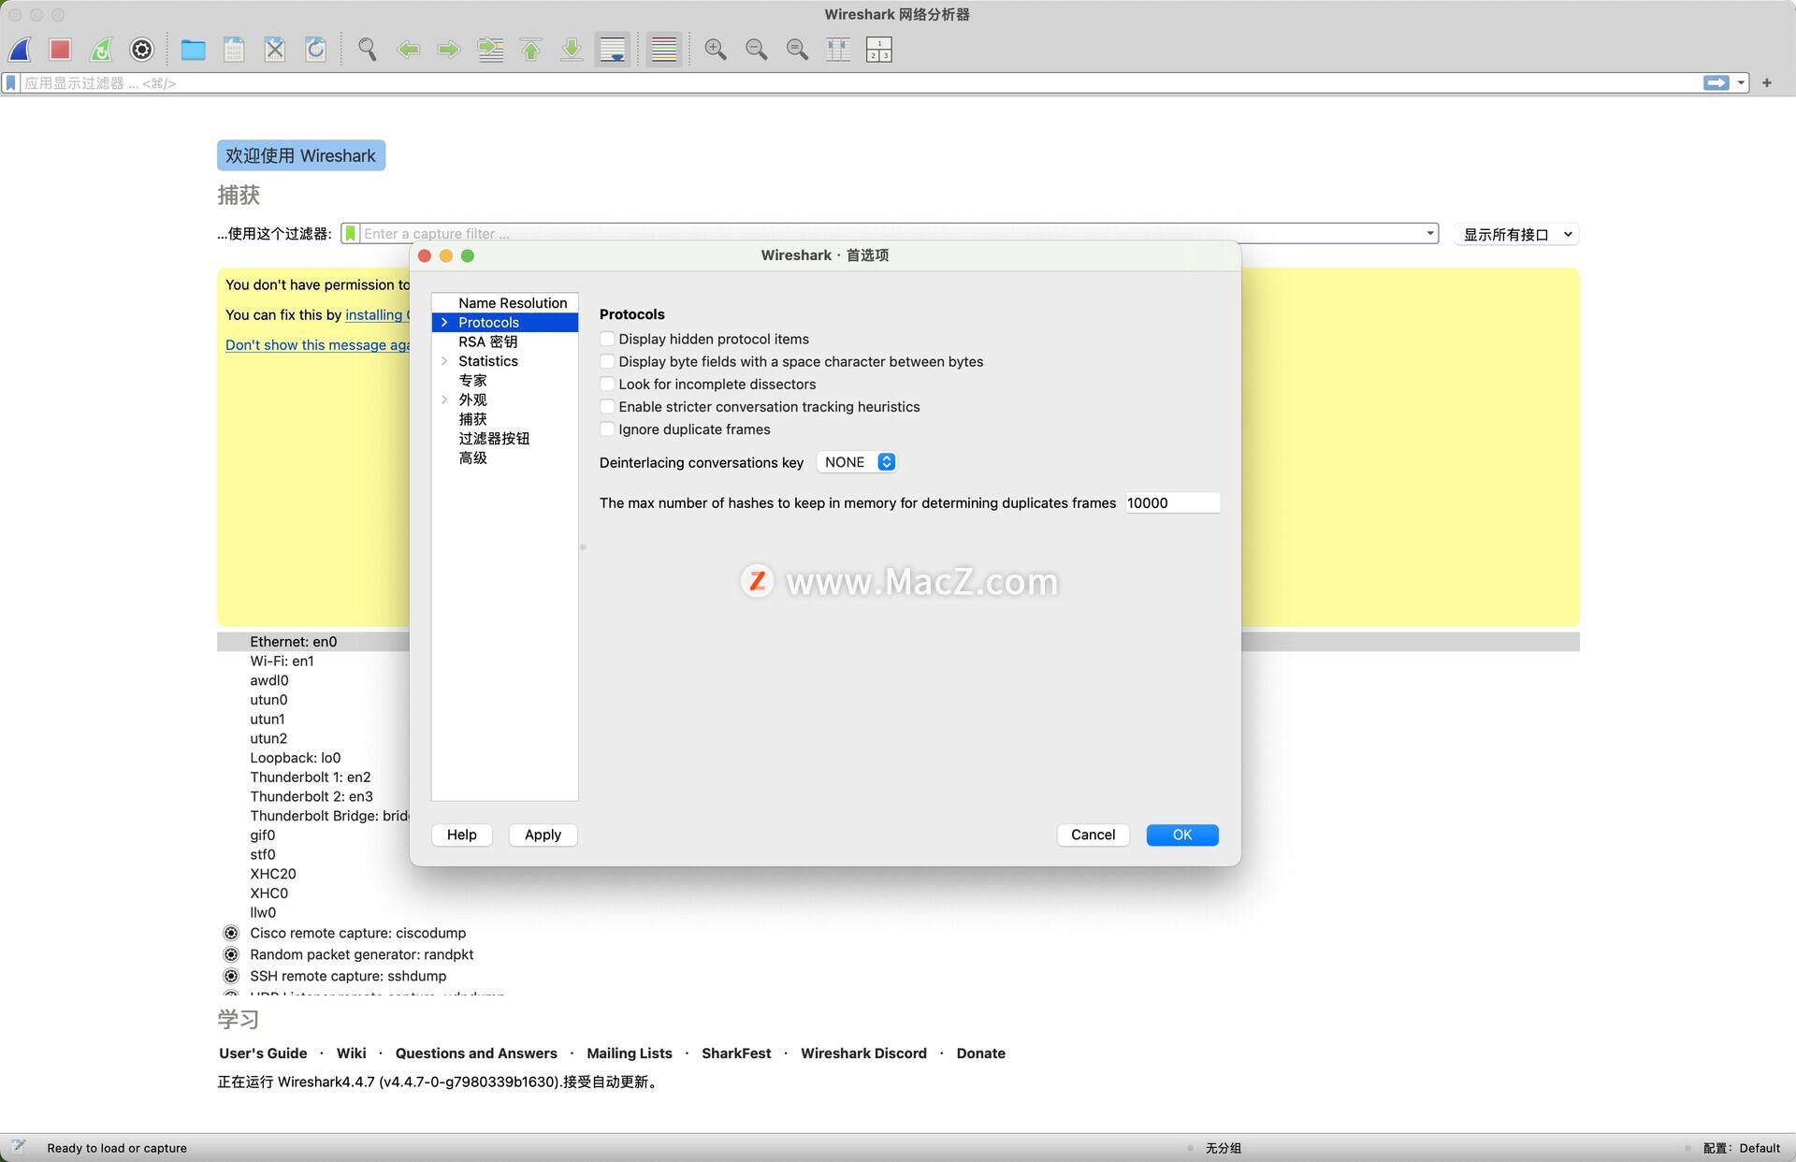The height and width of the screenshot is (1162, 1796).
Task: Open capture options gear icon
Action: click(x=142, y=50)
